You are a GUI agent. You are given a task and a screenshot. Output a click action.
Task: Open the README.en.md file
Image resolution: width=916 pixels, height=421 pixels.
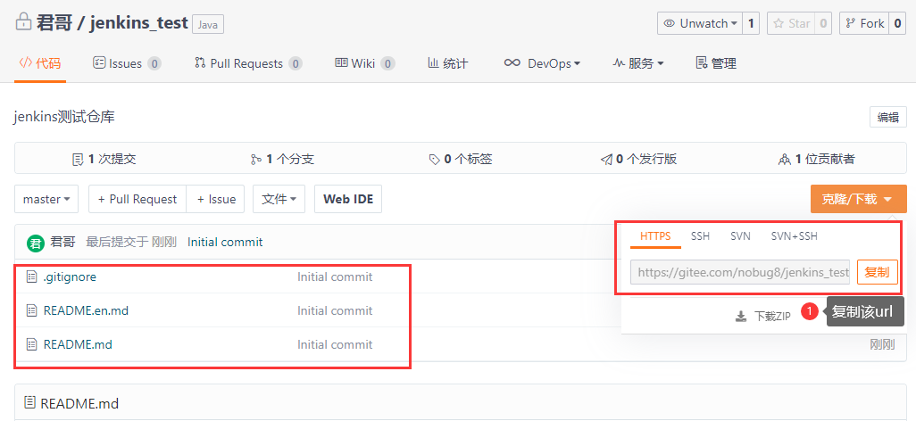[86, 311]
